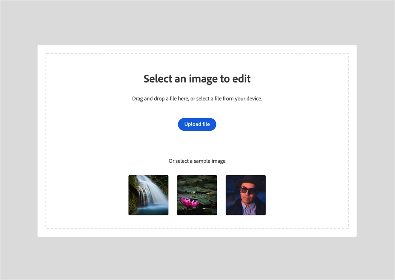Select the portrait sample with sunglasses

pyautogui.click(x=246, y=195)
